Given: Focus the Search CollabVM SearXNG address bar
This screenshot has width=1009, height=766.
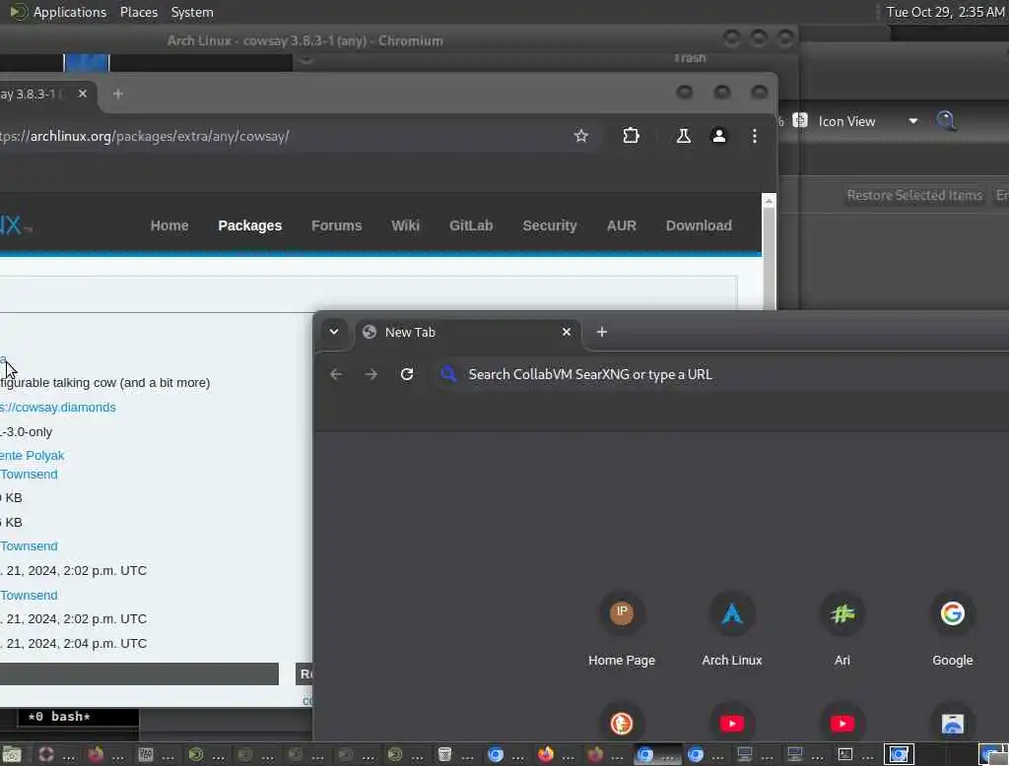Looking at the screenshot, I should 720,374.
